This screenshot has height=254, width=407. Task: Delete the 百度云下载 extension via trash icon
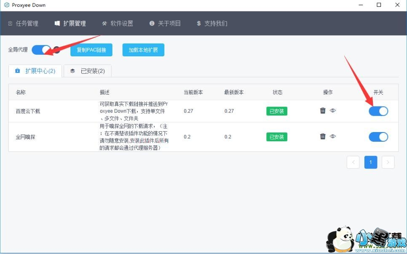point(323,111)
